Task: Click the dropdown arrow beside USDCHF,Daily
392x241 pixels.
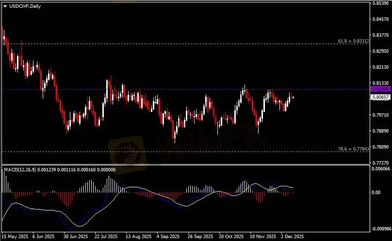Action: click(5, 5)
